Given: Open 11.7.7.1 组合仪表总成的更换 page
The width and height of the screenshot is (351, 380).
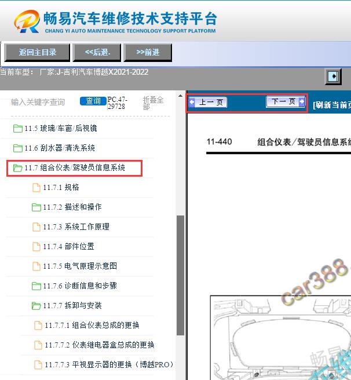Looking at the screenshot, I should coord(92,326).
